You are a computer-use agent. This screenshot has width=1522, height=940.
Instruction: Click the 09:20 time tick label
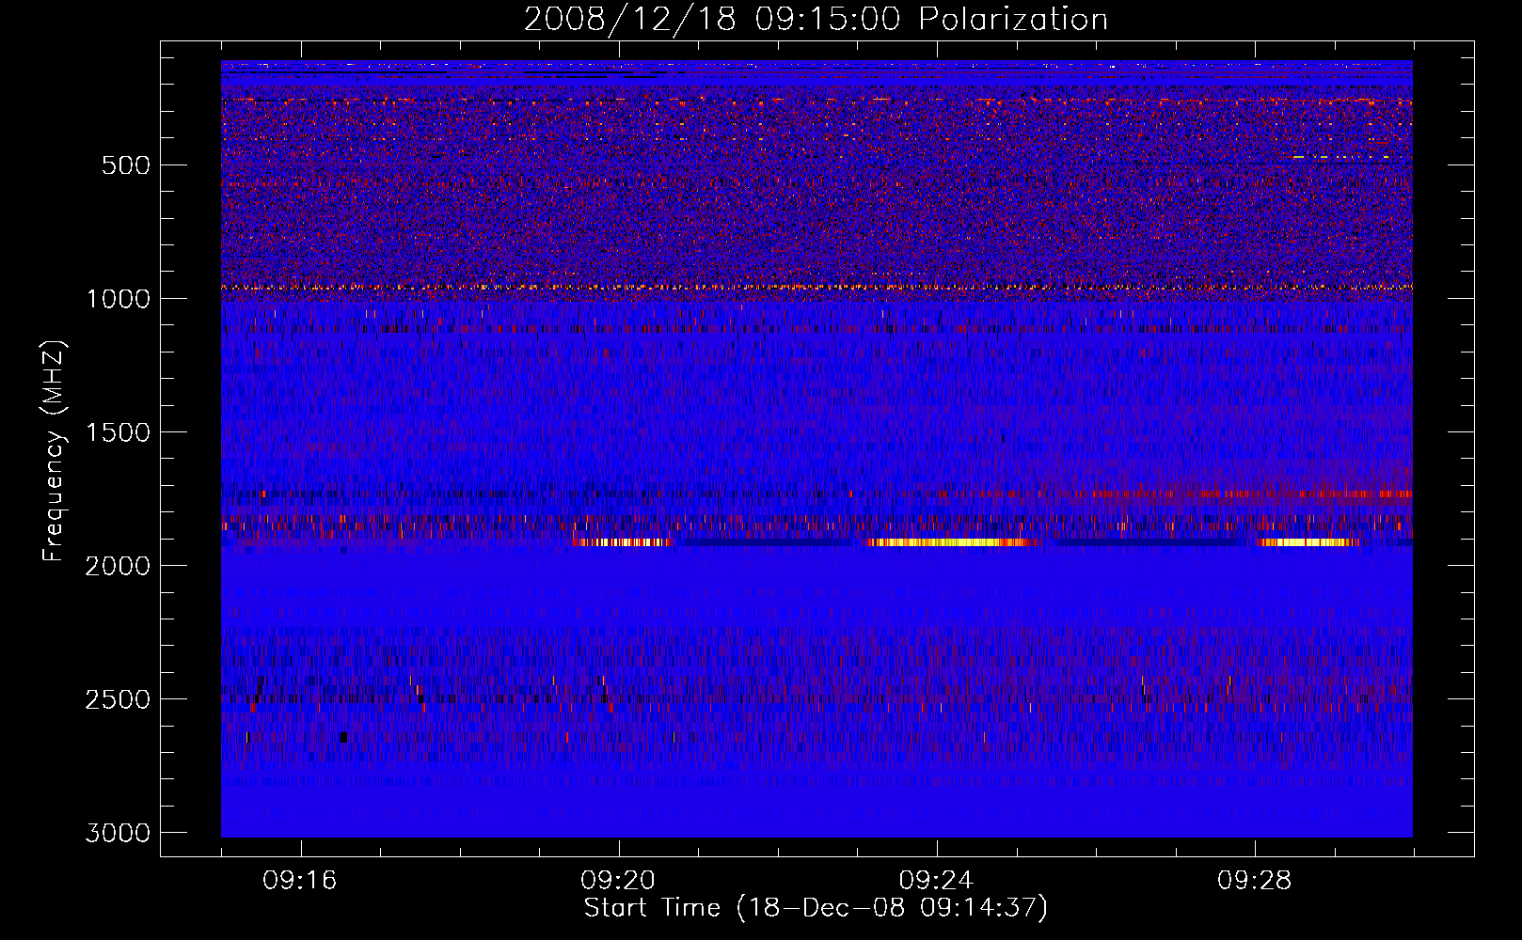[618, 881]
